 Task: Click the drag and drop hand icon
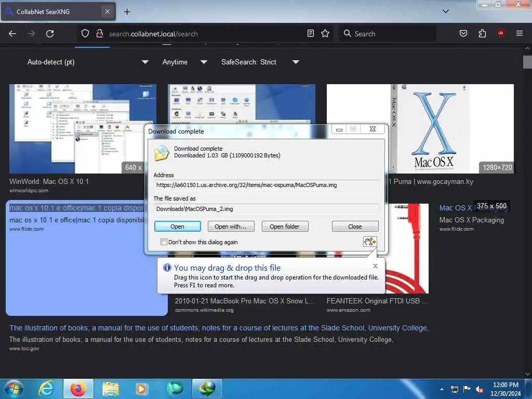click(370, 242)
